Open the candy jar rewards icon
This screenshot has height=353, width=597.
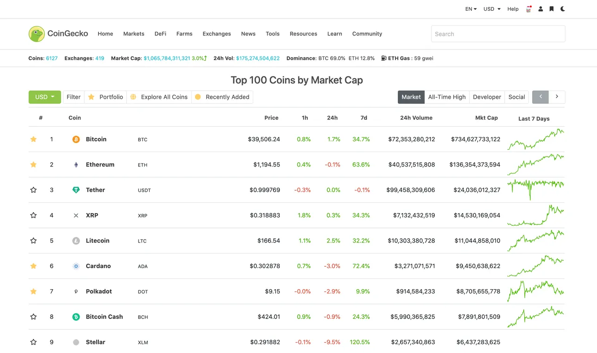pyautogui.click(x=529, y=9)
